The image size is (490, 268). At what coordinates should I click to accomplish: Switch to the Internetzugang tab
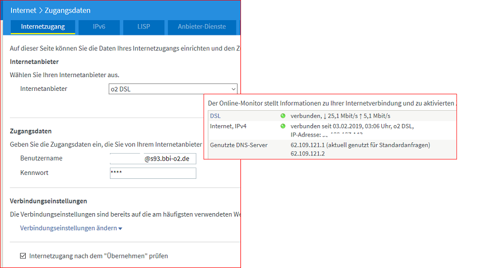pos(43,27)
